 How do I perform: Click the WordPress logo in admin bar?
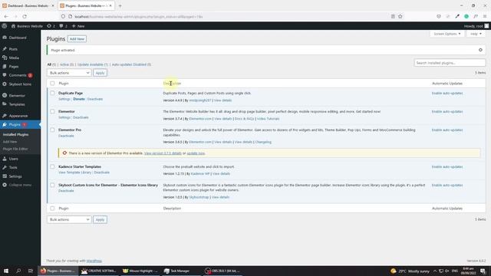pyautogui.click(x=5, y=26)
